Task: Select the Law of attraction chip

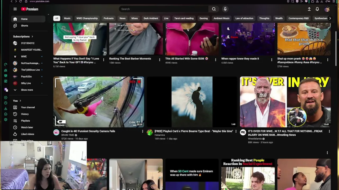Action: coord(244,18)
